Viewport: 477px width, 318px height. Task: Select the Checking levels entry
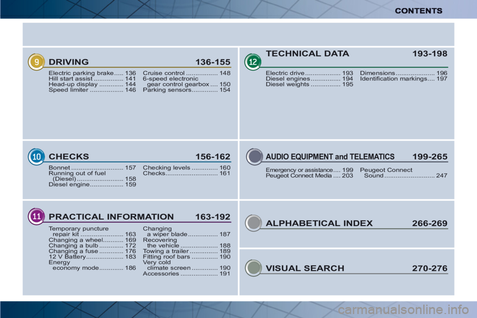click(186, 167)
